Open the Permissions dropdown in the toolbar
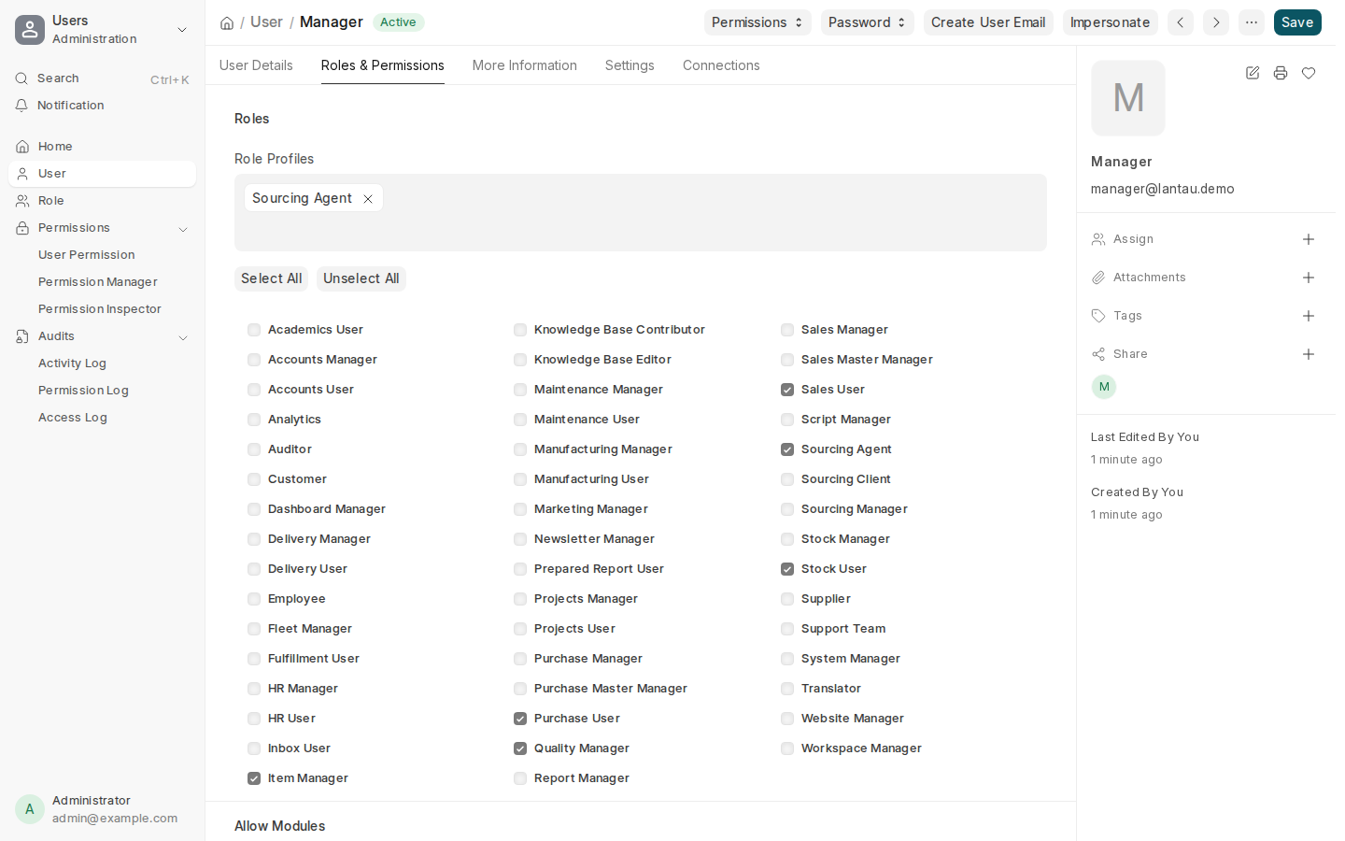The image size is (1345, 841). 757,22
